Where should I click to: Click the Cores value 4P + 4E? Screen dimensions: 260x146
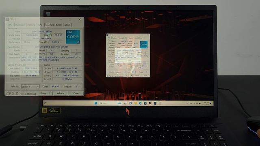(56, 86)
